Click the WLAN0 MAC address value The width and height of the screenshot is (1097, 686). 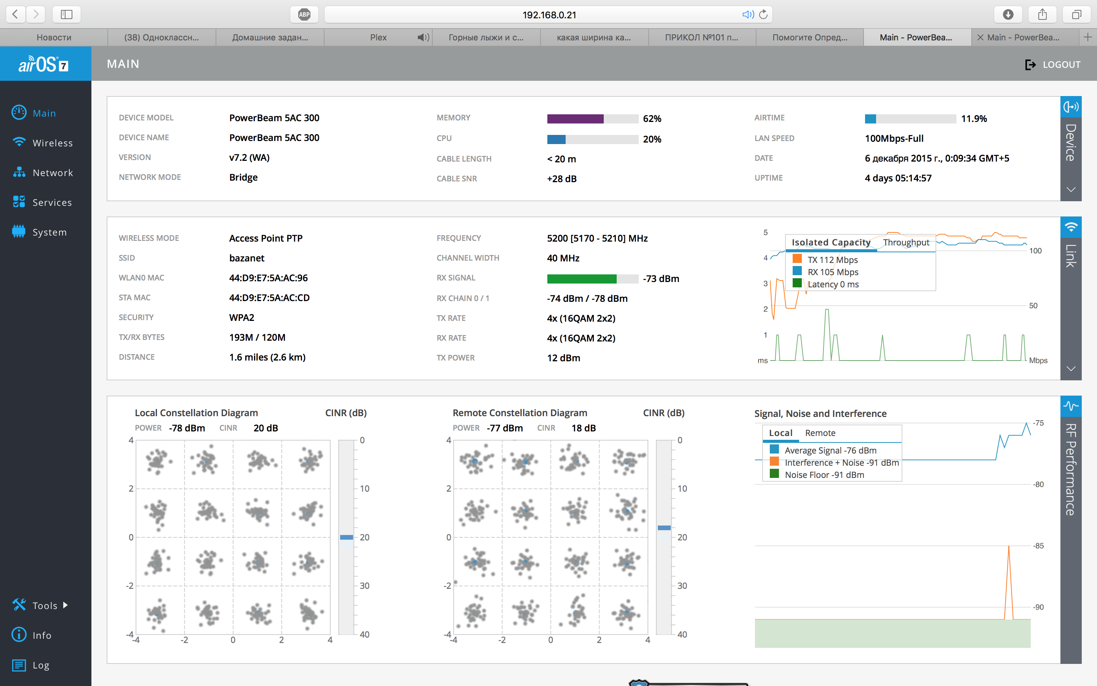coord(269,278)
